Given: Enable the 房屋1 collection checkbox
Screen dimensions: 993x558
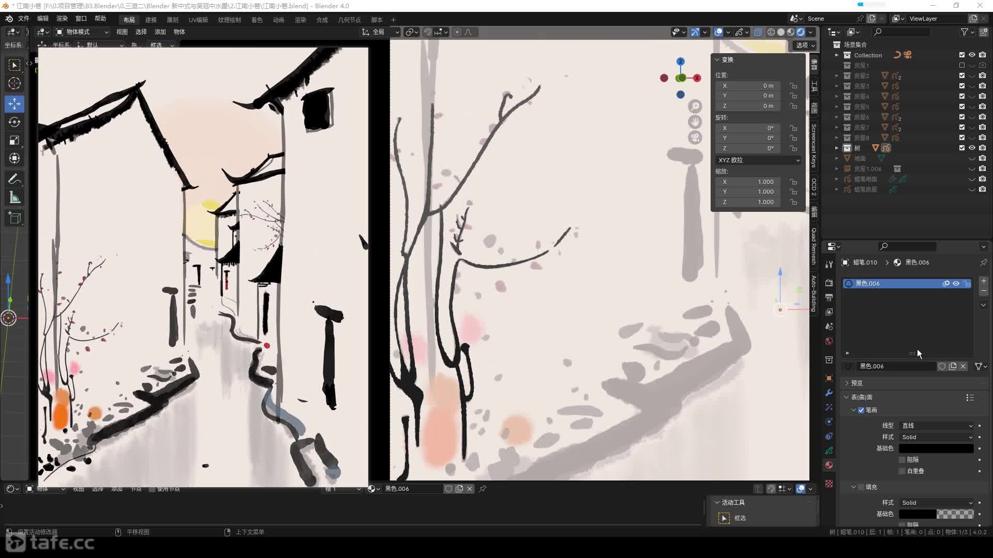Looking at the screenshot, I should point(962,66).
